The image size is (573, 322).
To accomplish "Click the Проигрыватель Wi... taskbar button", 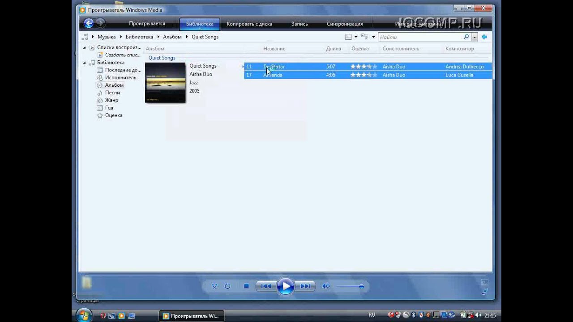I will click(x=192, y=316).
